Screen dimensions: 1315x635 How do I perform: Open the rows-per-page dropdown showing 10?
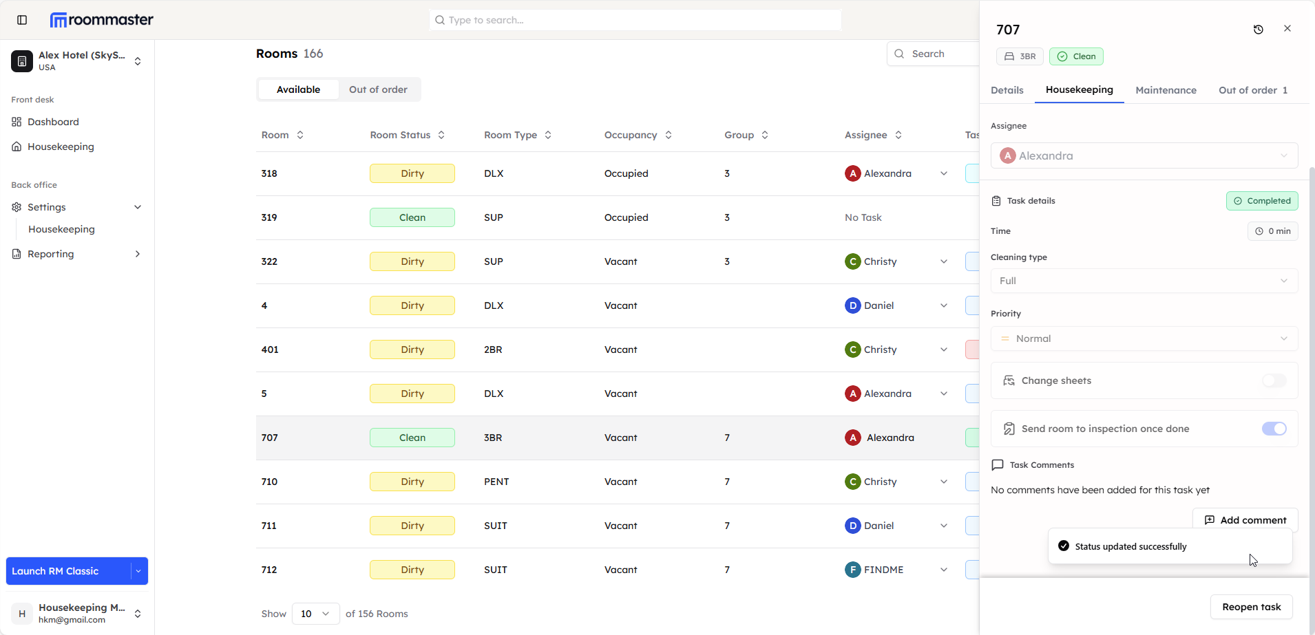point(315,614)
